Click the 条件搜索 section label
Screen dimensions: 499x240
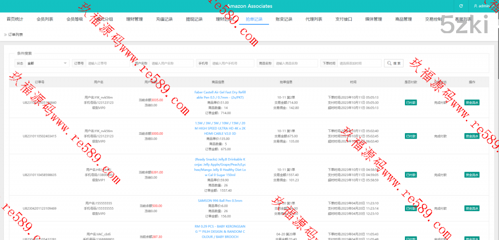click(x=24, y=54)
